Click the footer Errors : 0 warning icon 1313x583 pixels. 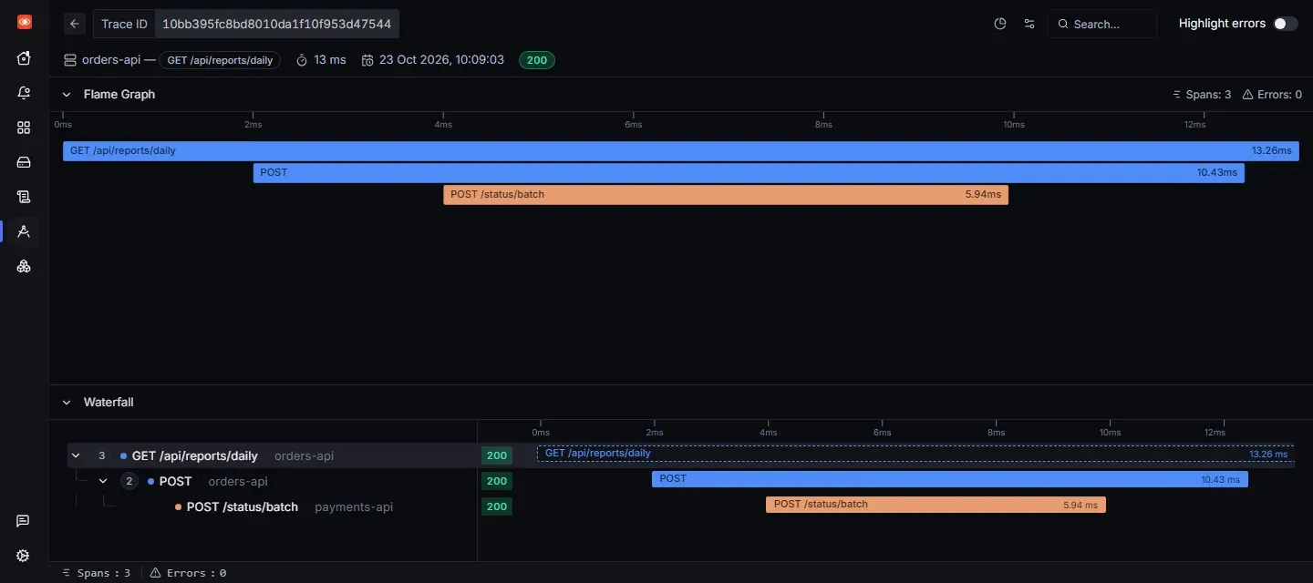156,573
